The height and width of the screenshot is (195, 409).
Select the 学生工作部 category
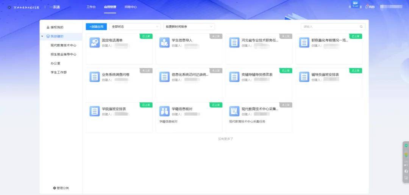coord(59,72)
